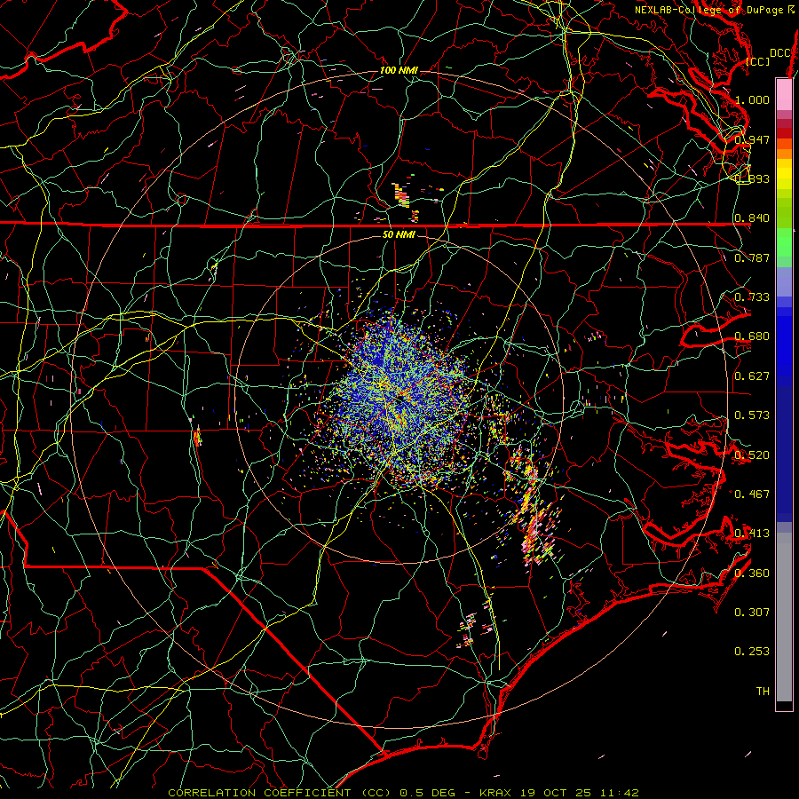Click the "100 NMI" range ring label
Screen dimensions: 799x799
click(x=399, y=70)
